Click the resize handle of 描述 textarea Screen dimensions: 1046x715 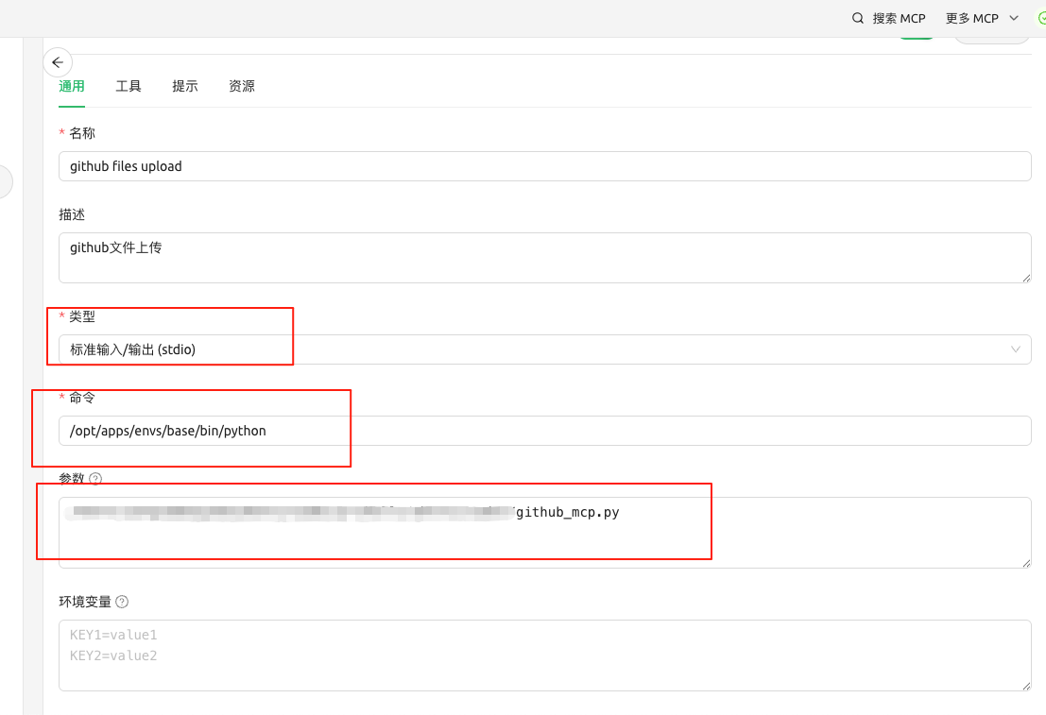[1026, 278]
